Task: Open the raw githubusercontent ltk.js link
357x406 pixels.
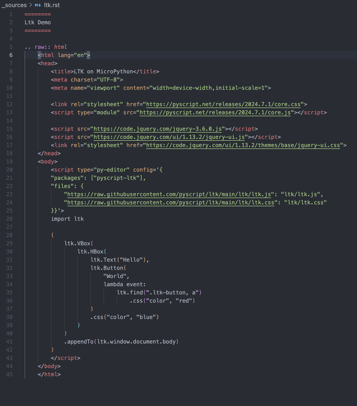Action: (x=169, y=194)
